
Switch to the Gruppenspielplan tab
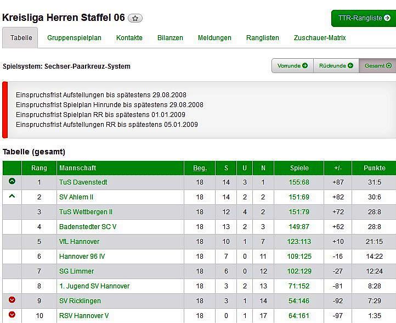click(74, 38)
